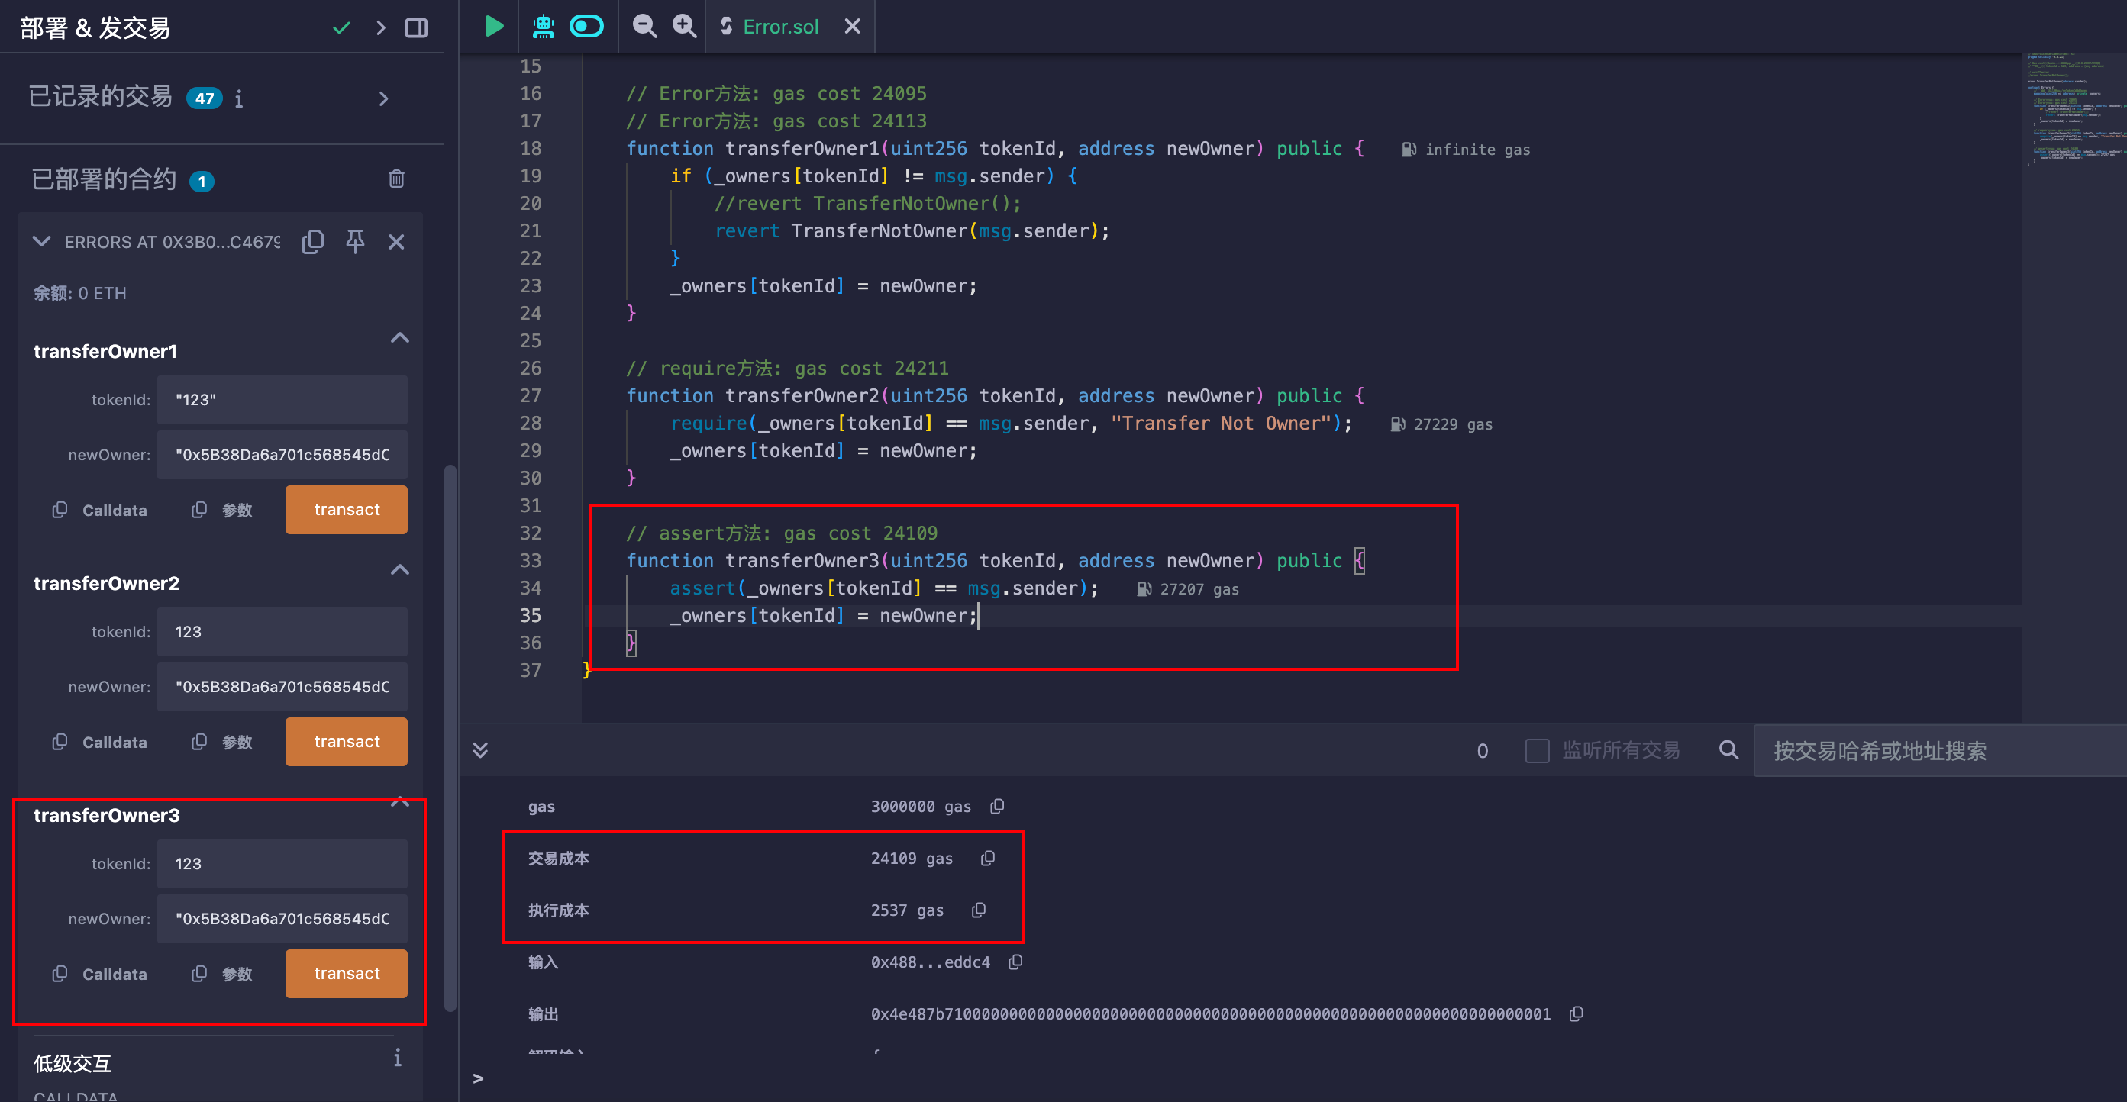Copy parameters for transferOwner1

221,510
